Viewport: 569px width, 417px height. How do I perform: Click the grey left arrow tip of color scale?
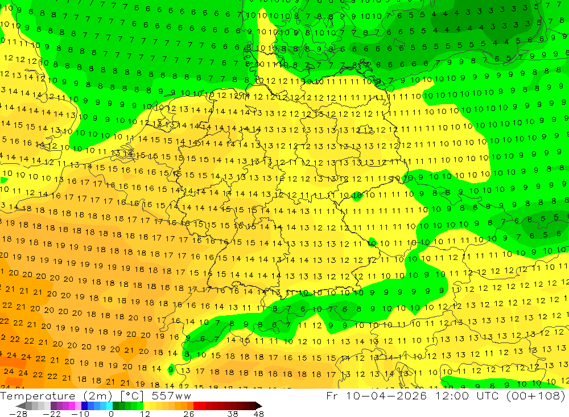[20, 406]
